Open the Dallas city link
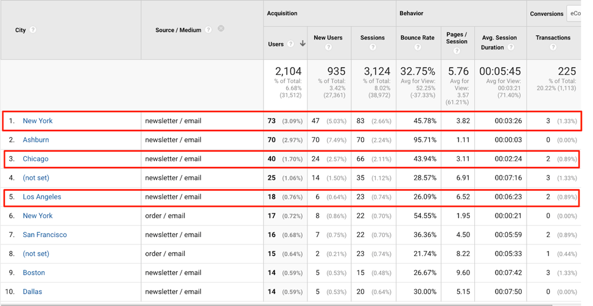This screenshot has height=306, width=593. pyautogui.click(x=32, y=291)
